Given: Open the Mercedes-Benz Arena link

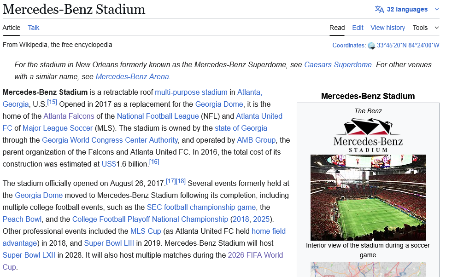Looking at the screenshot, I should [x=132, y=76].
